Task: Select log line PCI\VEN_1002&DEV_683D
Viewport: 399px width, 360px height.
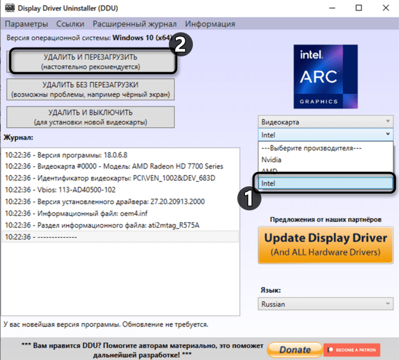Action: pyautogui.click(x=121, y=178)
